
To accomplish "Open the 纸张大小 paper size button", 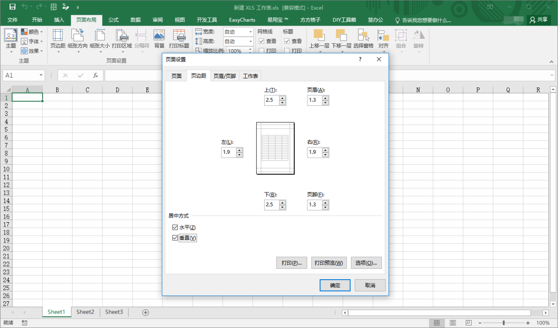I will coord(100,41).
